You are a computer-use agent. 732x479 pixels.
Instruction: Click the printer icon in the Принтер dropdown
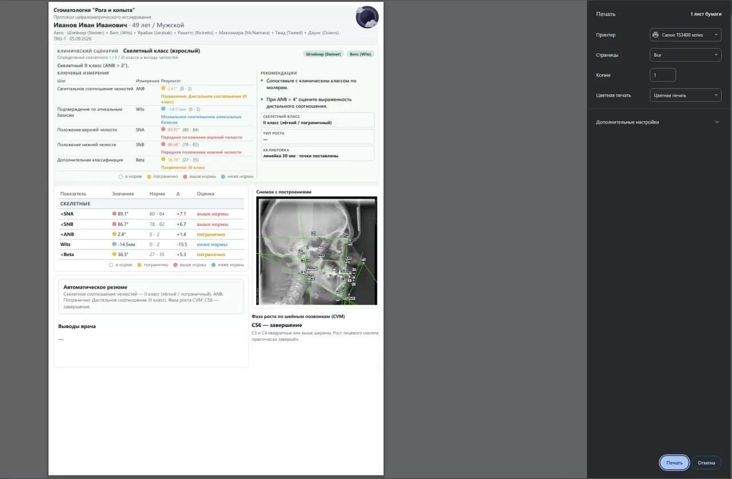tap(655, 35)
